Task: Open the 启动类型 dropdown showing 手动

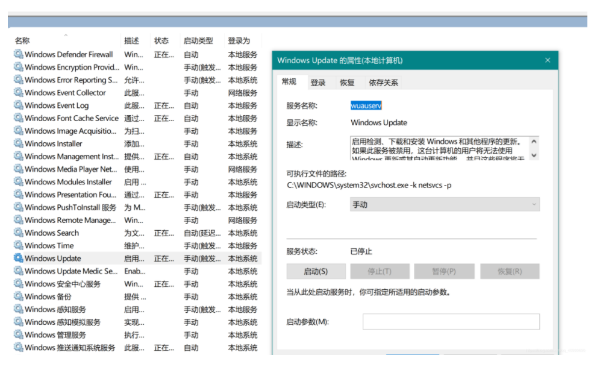Action: coord(445,205)
